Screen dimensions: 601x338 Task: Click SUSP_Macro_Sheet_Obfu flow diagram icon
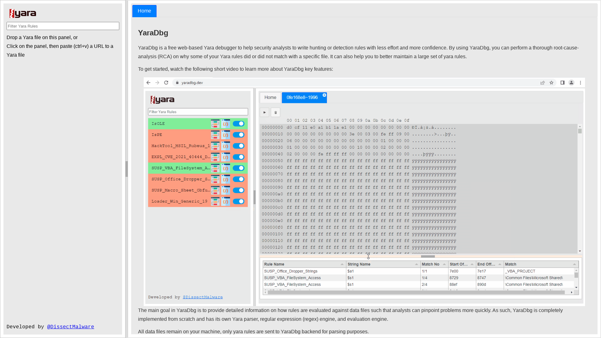coord(215,191)
